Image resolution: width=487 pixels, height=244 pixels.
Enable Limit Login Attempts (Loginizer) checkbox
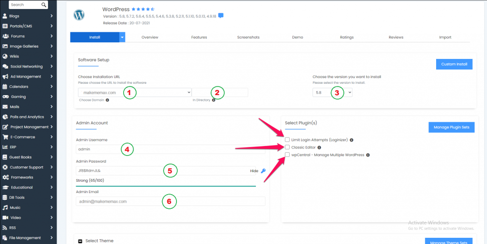[287, 140]
